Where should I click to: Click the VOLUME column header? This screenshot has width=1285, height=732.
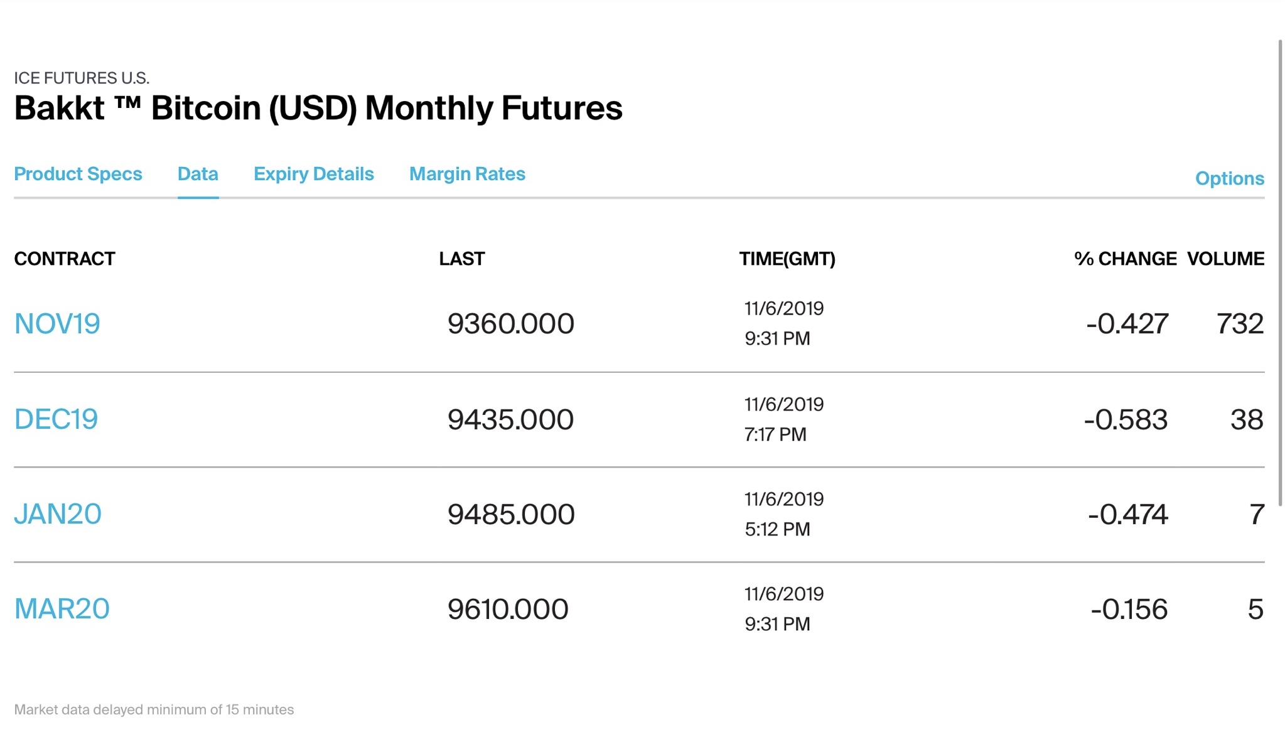tap(1225, 259)
